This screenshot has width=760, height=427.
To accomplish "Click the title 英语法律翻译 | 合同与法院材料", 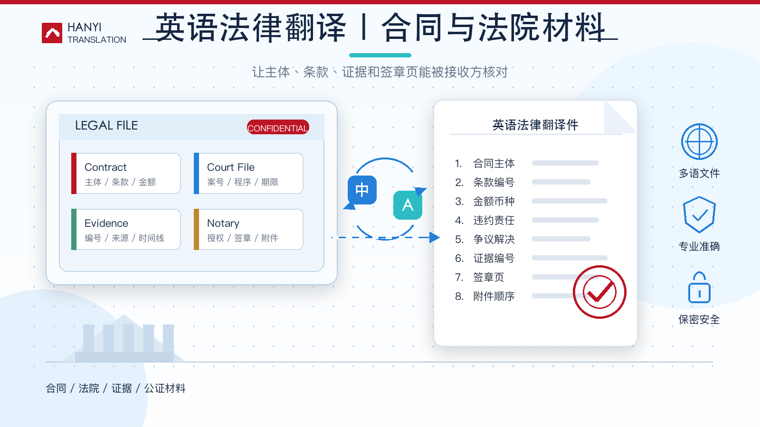I will (380, 28).
